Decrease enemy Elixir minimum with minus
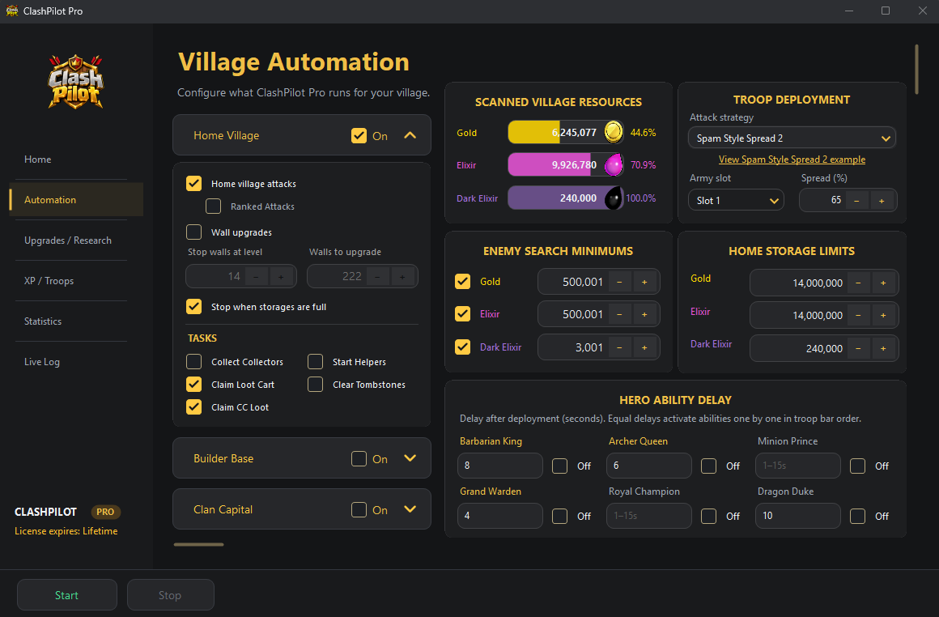Screen dimensions: 939x617 (x=619, y=314)
